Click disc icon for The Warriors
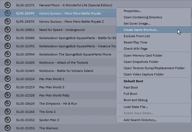Screen dimensions: 192x132 pos(8,128)
